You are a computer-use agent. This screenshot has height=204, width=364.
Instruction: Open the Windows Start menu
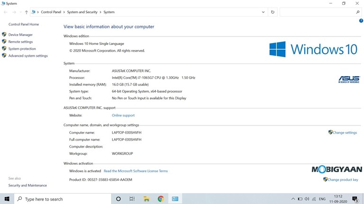pos(7,199)
